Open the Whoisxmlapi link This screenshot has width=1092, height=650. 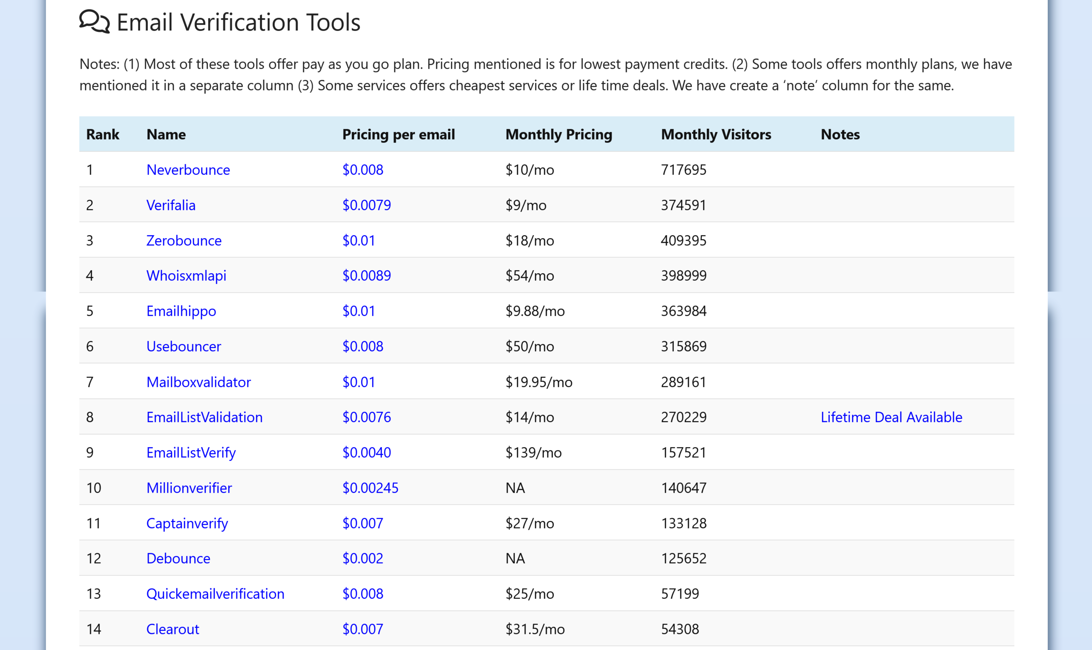pos(186,275)
